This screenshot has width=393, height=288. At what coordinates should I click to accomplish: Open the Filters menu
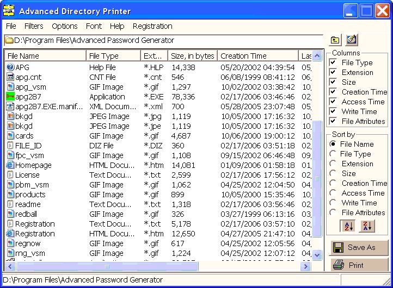pos(34,26)
